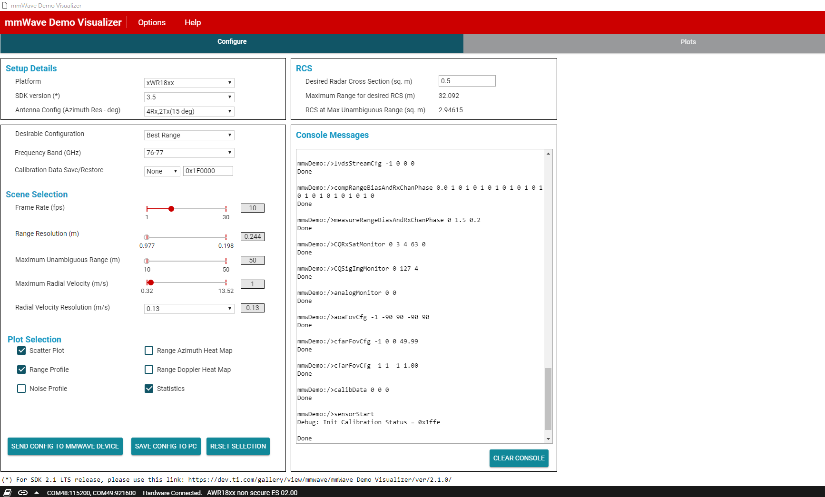Open the Options menu
This screenshot has height=497, width=825.
coord(151,22)
